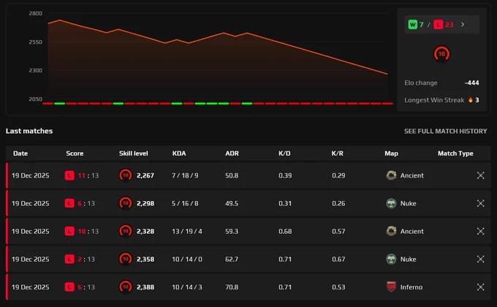Click the green W win badge
This screenshot has width=497, height=307.
coord(413,24)
